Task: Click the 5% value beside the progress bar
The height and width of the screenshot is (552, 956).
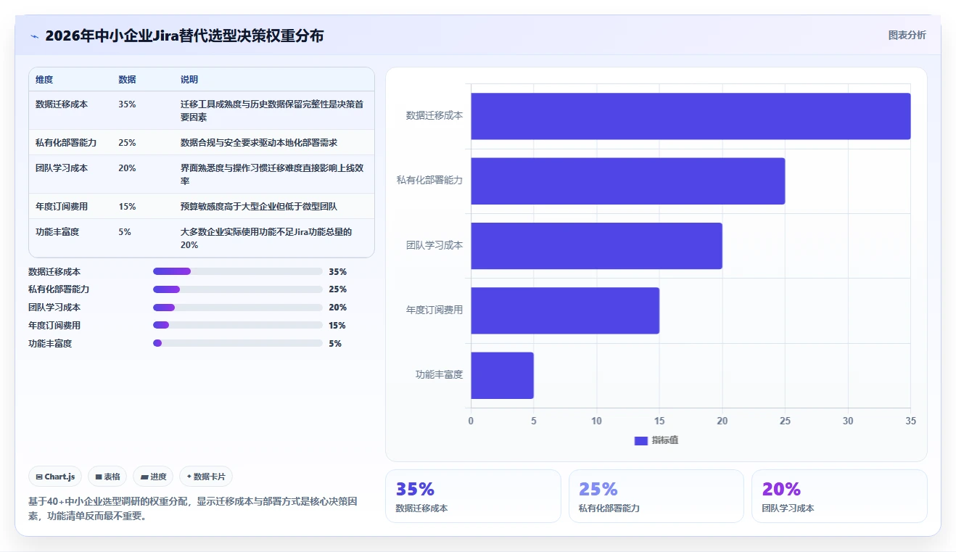Action: point(335,344)
